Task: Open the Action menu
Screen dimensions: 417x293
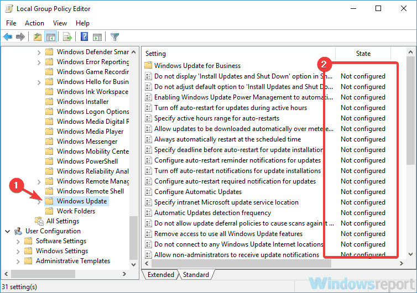Action: click(x=35, y=23)
